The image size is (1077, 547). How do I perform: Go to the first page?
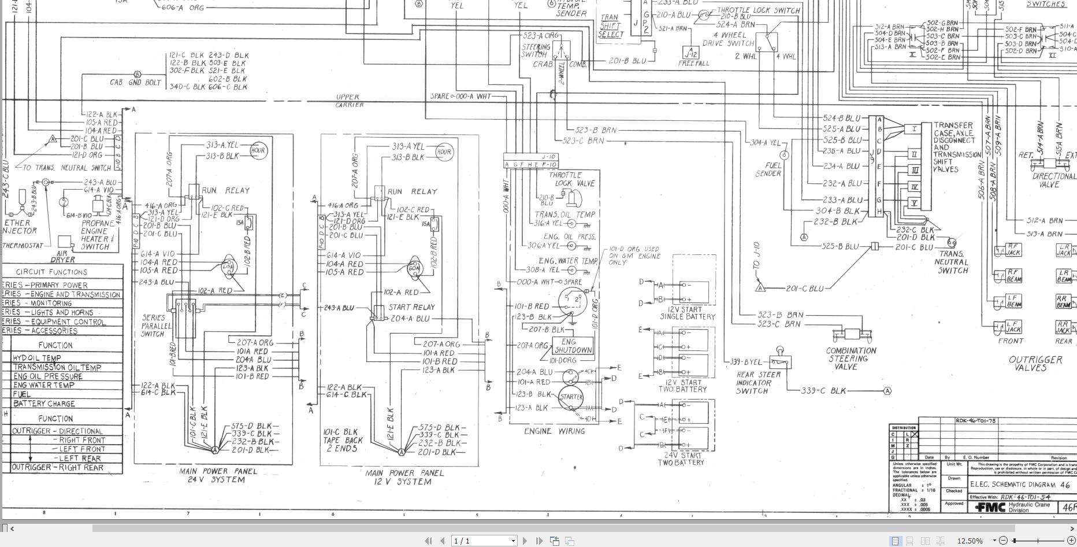pyautogui.click(x=429, y=540)
